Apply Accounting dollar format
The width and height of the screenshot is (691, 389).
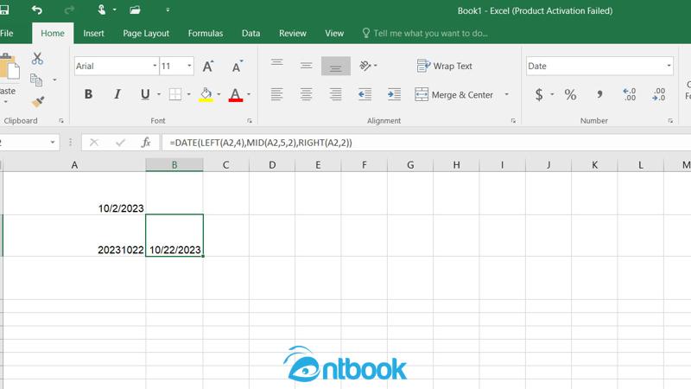tap(539, 94)
